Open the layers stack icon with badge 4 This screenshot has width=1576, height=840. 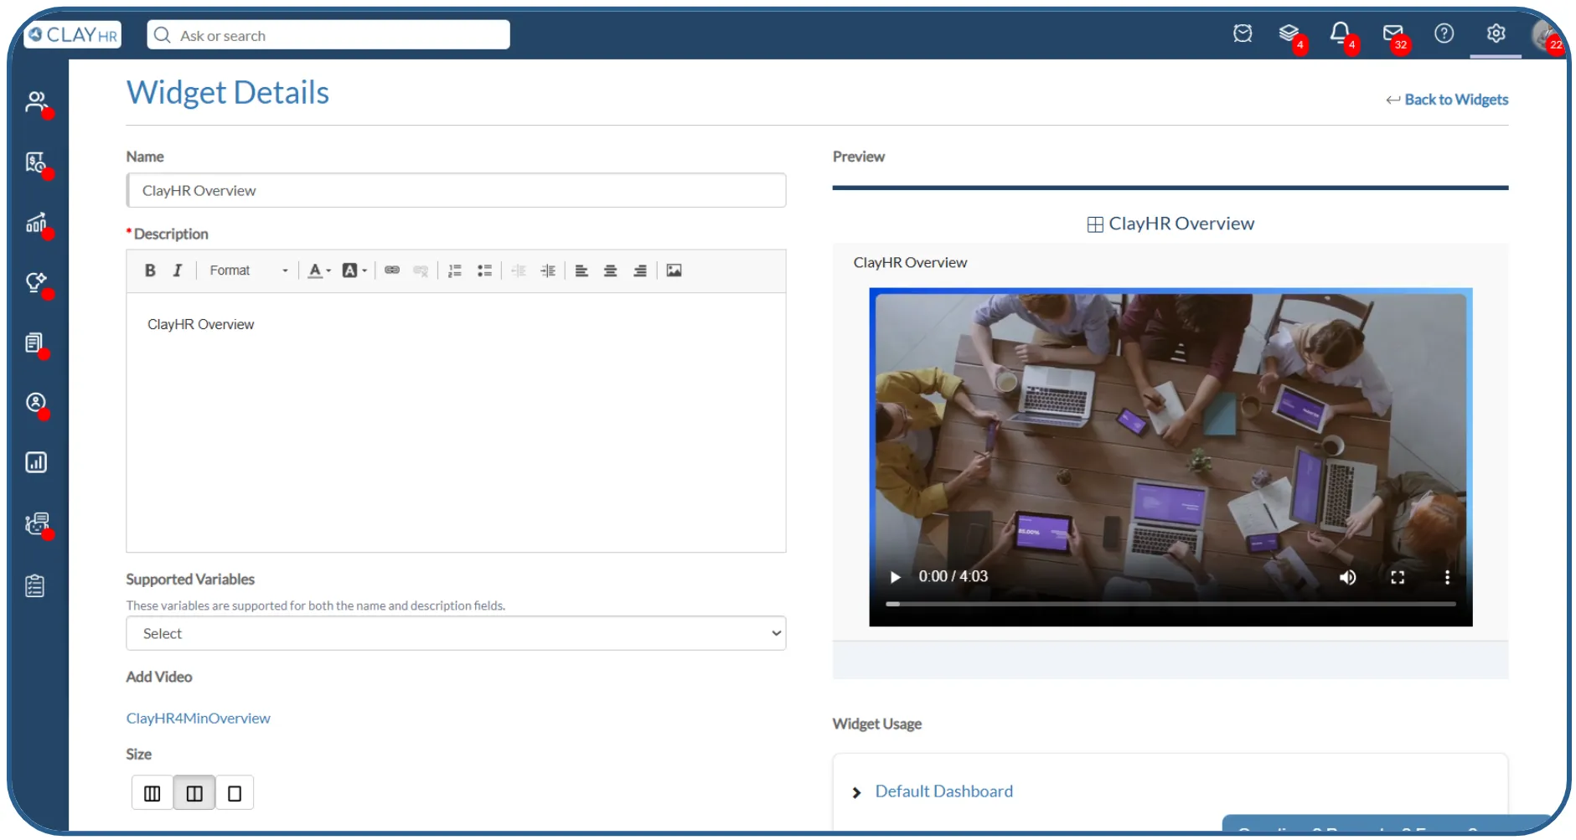(1289, 33)
